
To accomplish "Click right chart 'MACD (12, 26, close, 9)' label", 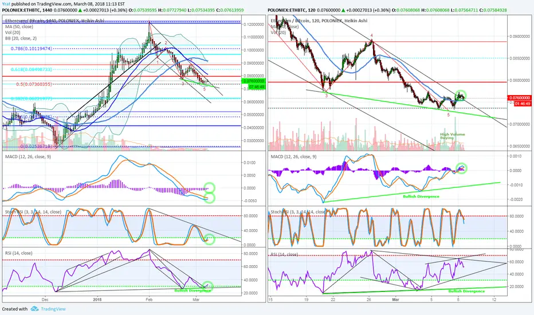I will coord(293,157).
